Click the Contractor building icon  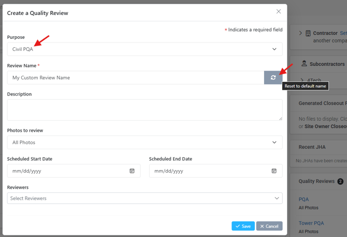point(308,33)
